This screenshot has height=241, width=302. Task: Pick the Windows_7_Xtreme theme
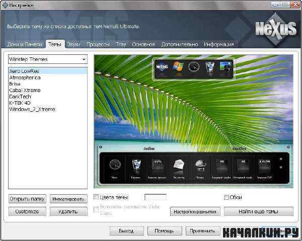coord(48,109)
